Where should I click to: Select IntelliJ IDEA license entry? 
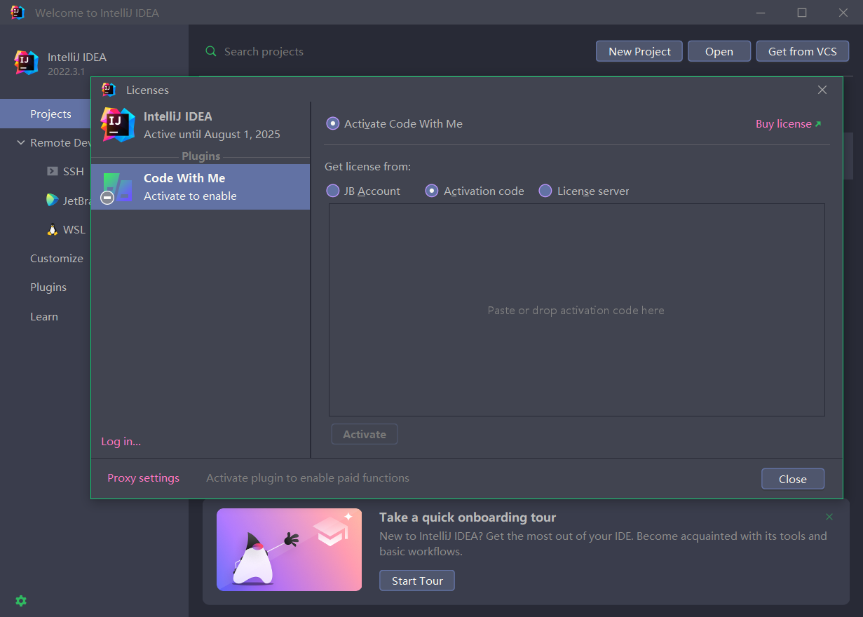pyautogui.click(x=201, y=125)
